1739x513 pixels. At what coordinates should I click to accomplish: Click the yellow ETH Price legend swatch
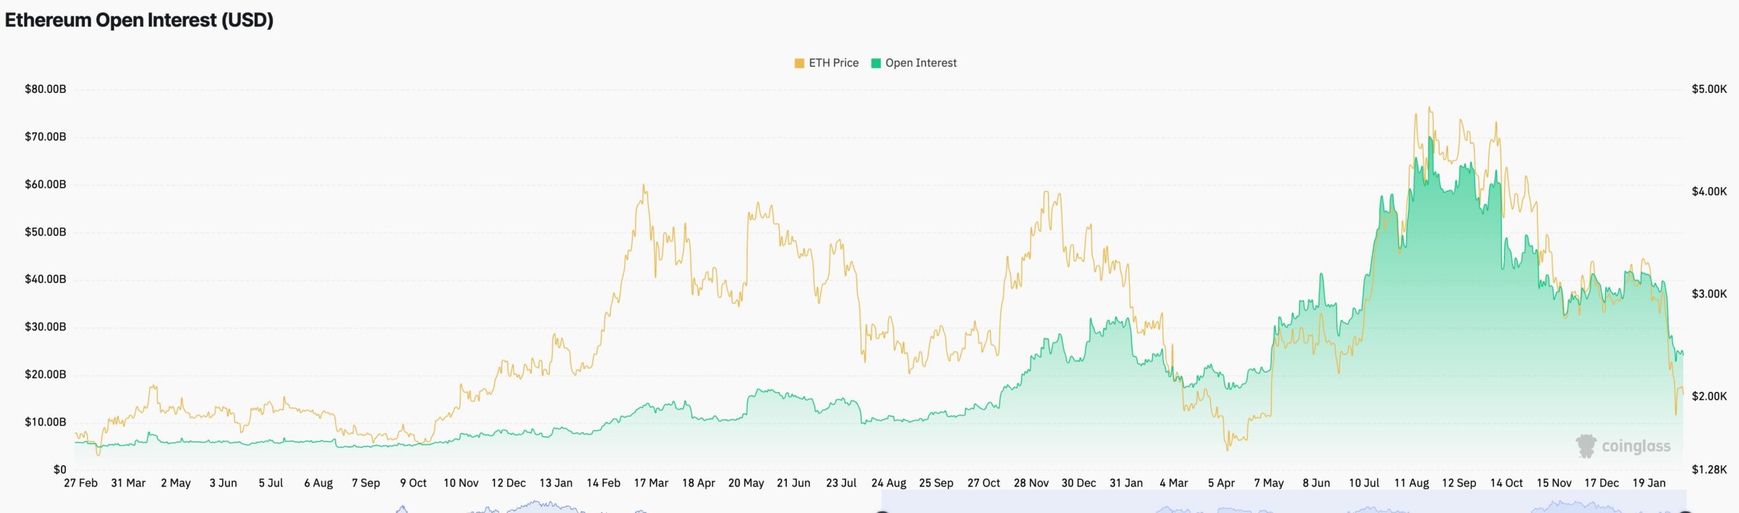800,63
